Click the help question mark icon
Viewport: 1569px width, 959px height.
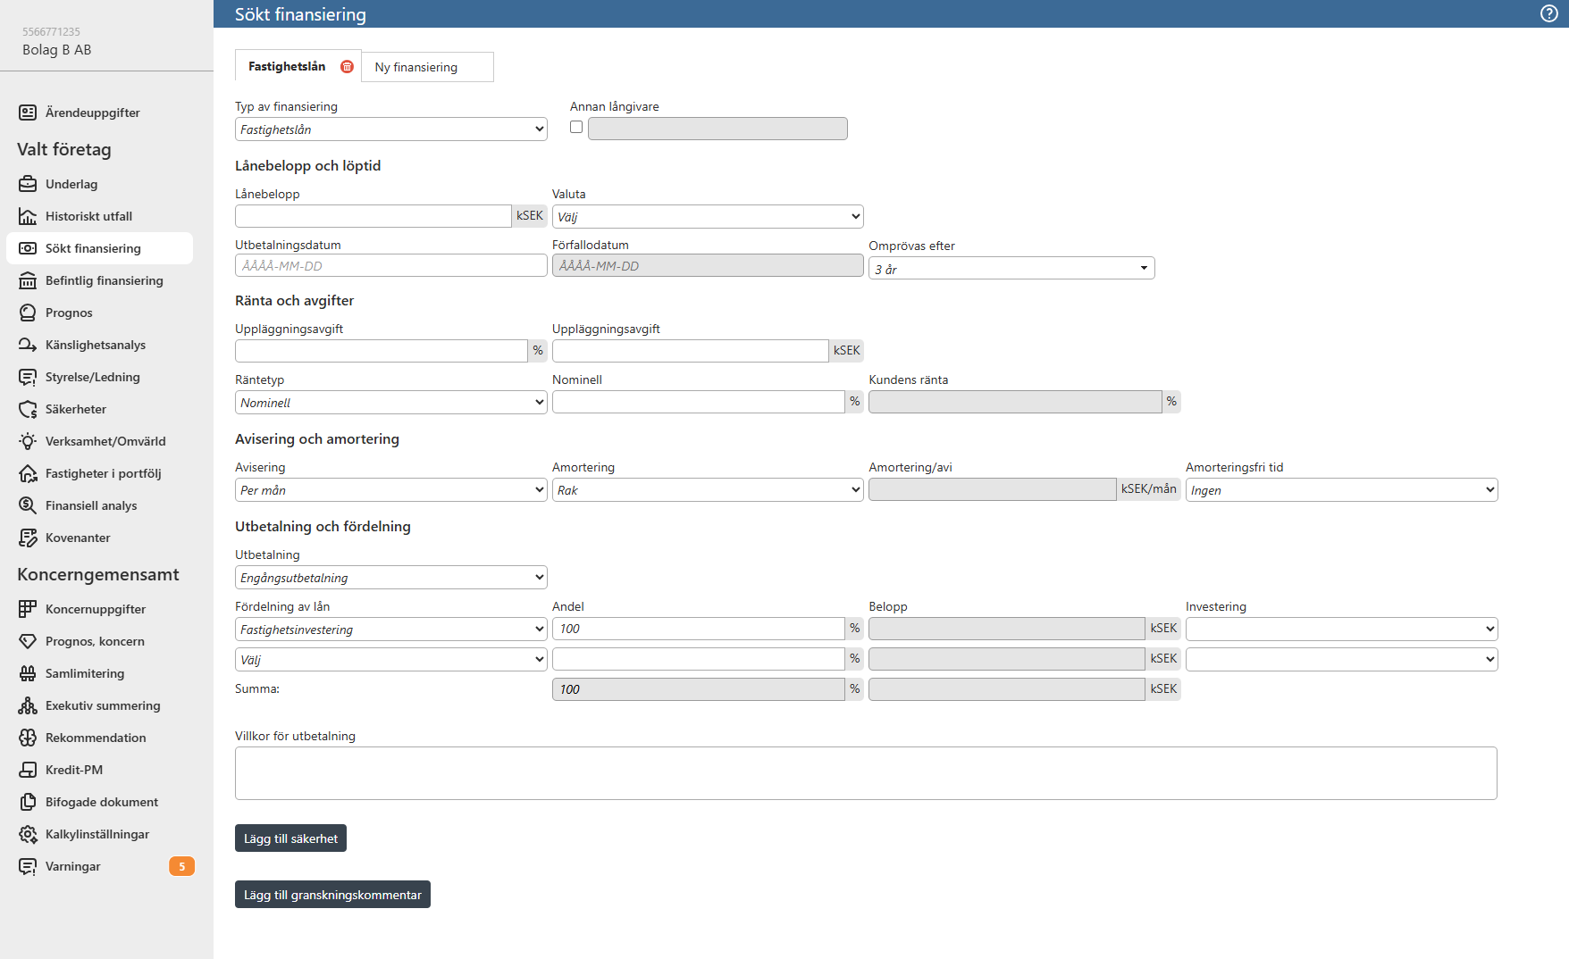click(1549, 13)
